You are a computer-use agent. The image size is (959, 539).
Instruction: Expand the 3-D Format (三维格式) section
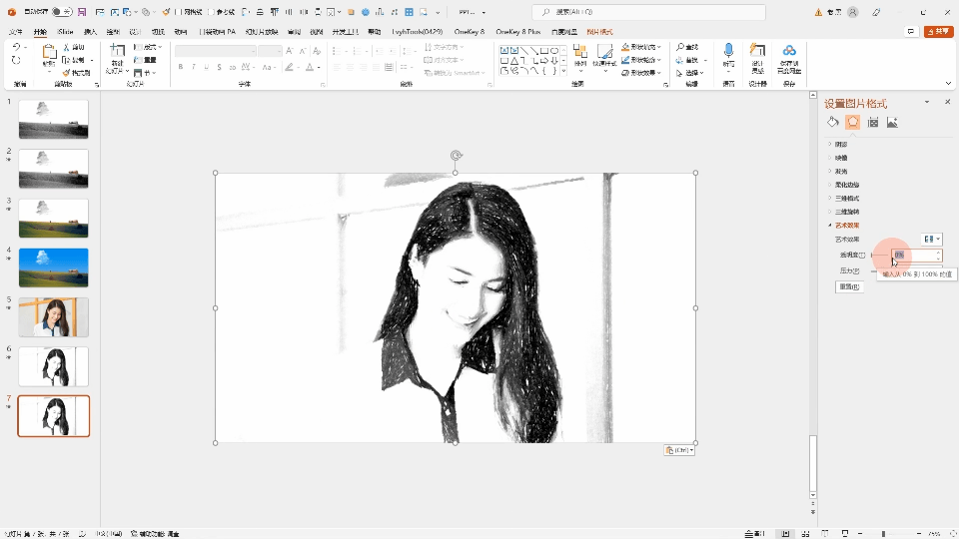(x=846, y=199)
